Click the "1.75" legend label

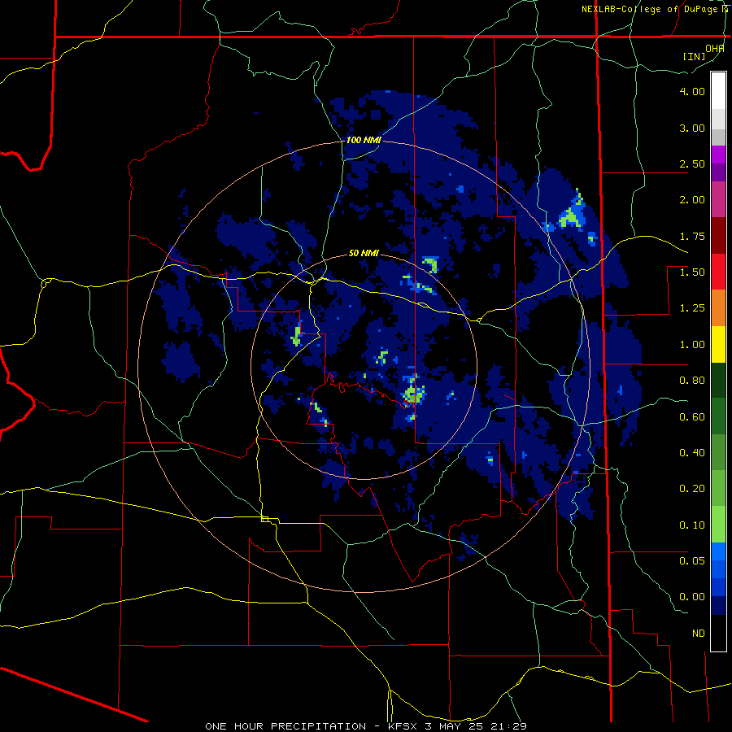pyautogui.click(x=692, y=236)
